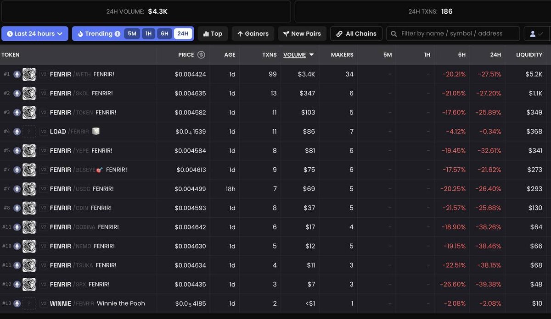This screenshot has width=551, height=319.
Task: Click the Winnie the Pooh token name
Action: 121,303
